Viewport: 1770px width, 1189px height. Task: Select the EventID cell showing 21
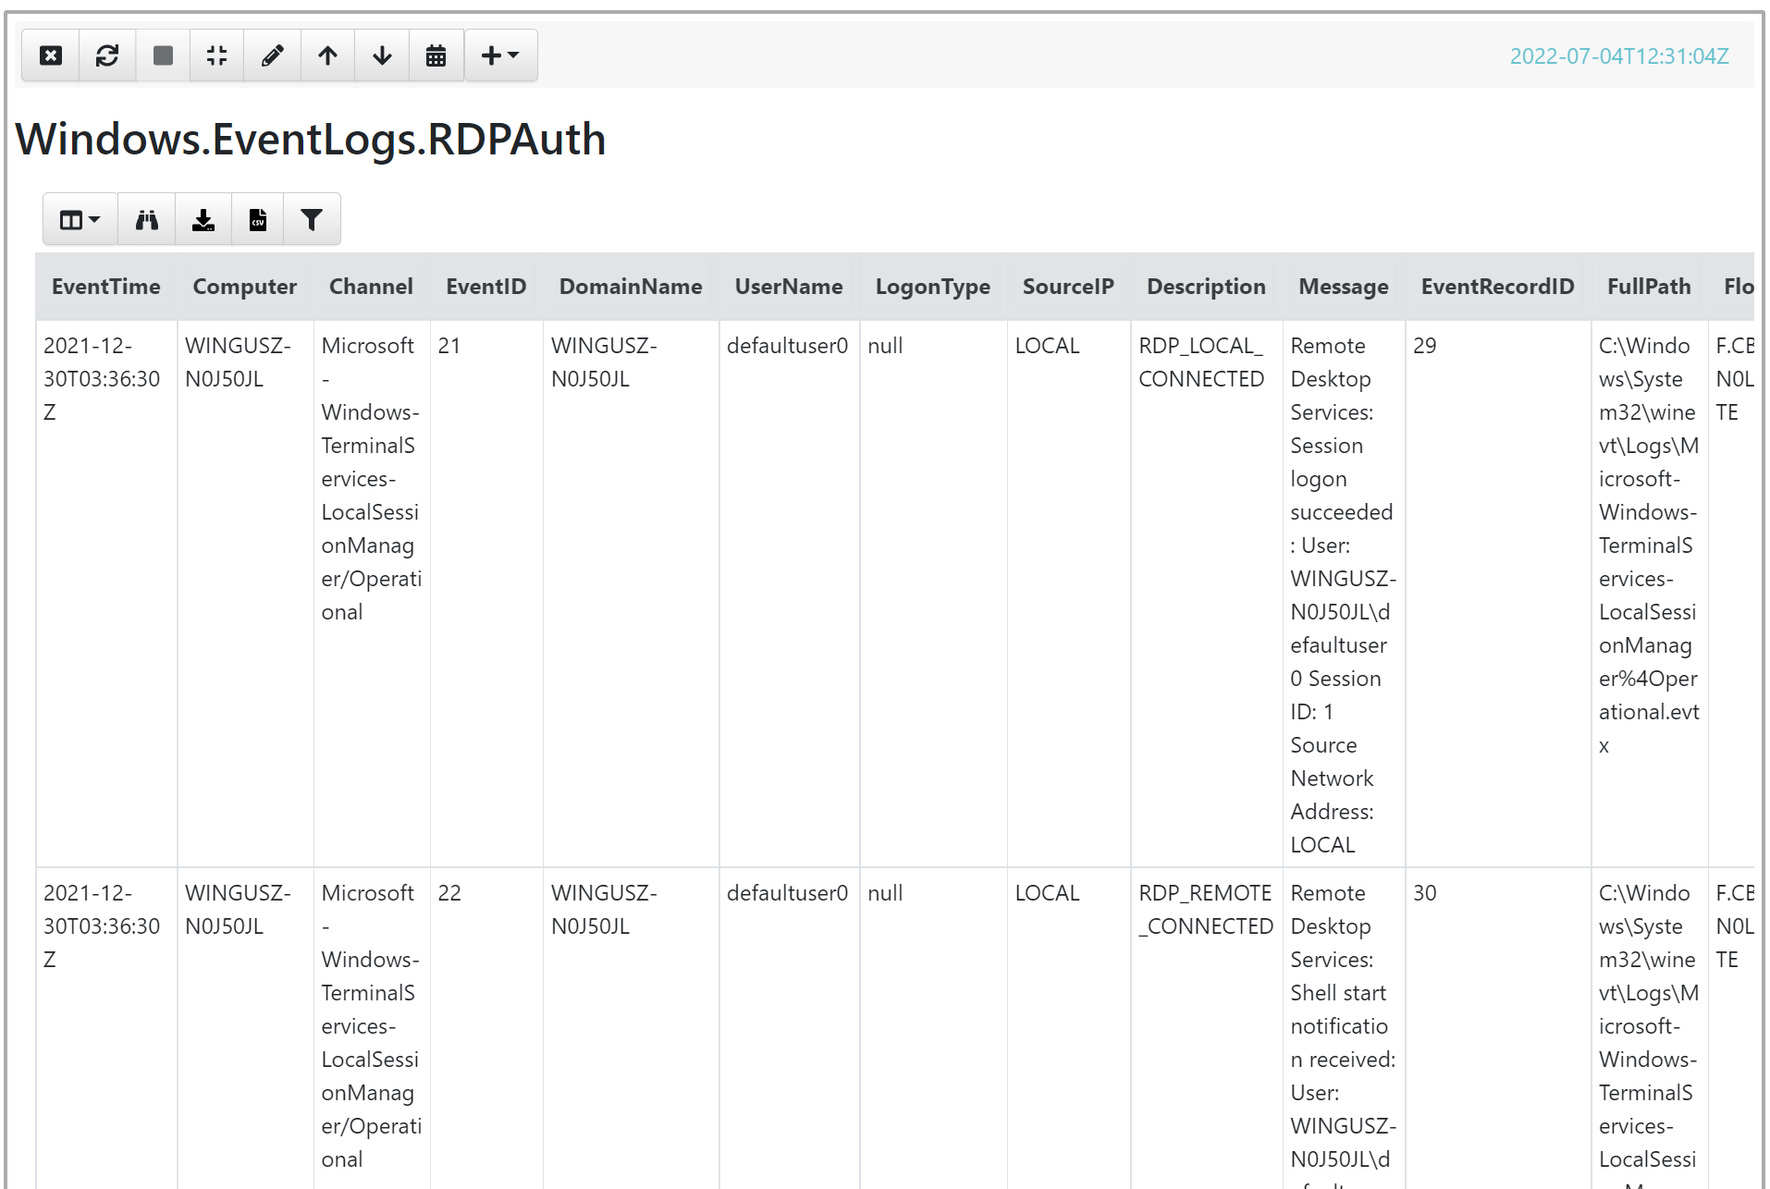point(486,593)
